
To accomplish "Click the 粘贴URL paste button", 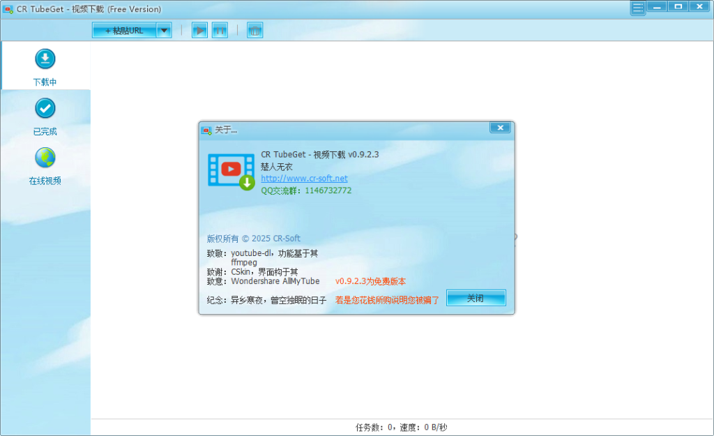I will click(x=124, y=31).
